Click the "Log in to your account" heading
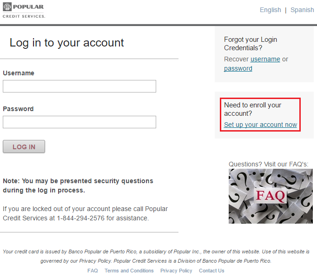317x278 pixels. pyautogui.click(x=66, y=43)
